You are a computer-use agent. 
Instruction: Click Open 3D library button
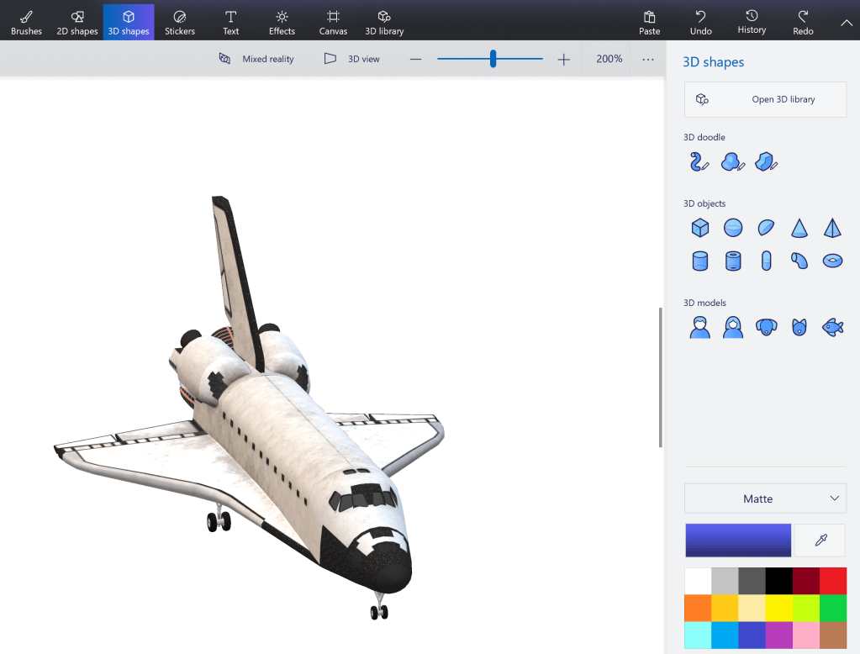(x=764, y=99)
